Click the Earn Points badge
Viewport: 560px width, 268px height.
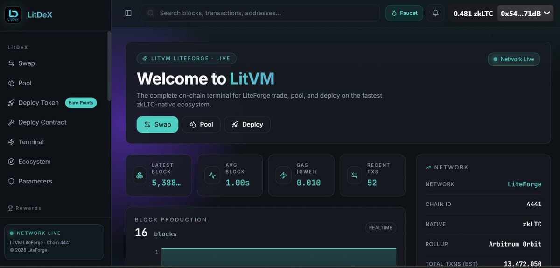[81, 103]
